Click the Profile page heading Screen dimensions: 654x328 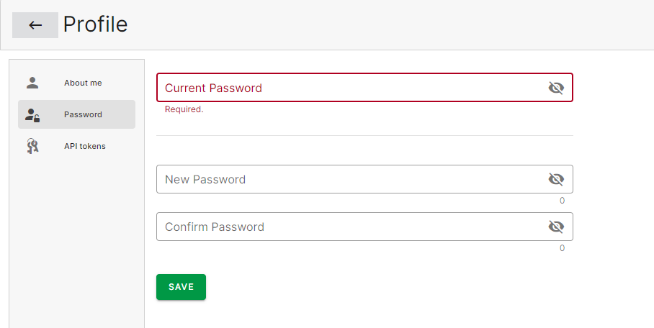pos(95,24)
